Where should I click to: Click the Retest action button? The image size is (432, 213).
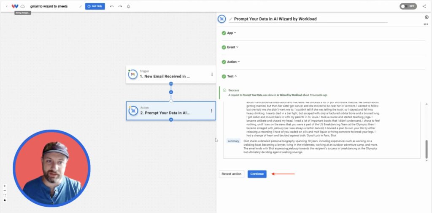click(232, 174)
